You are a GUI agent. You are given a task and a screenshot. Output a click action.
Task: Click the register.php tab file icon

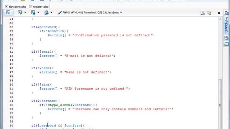pos(31,7)
